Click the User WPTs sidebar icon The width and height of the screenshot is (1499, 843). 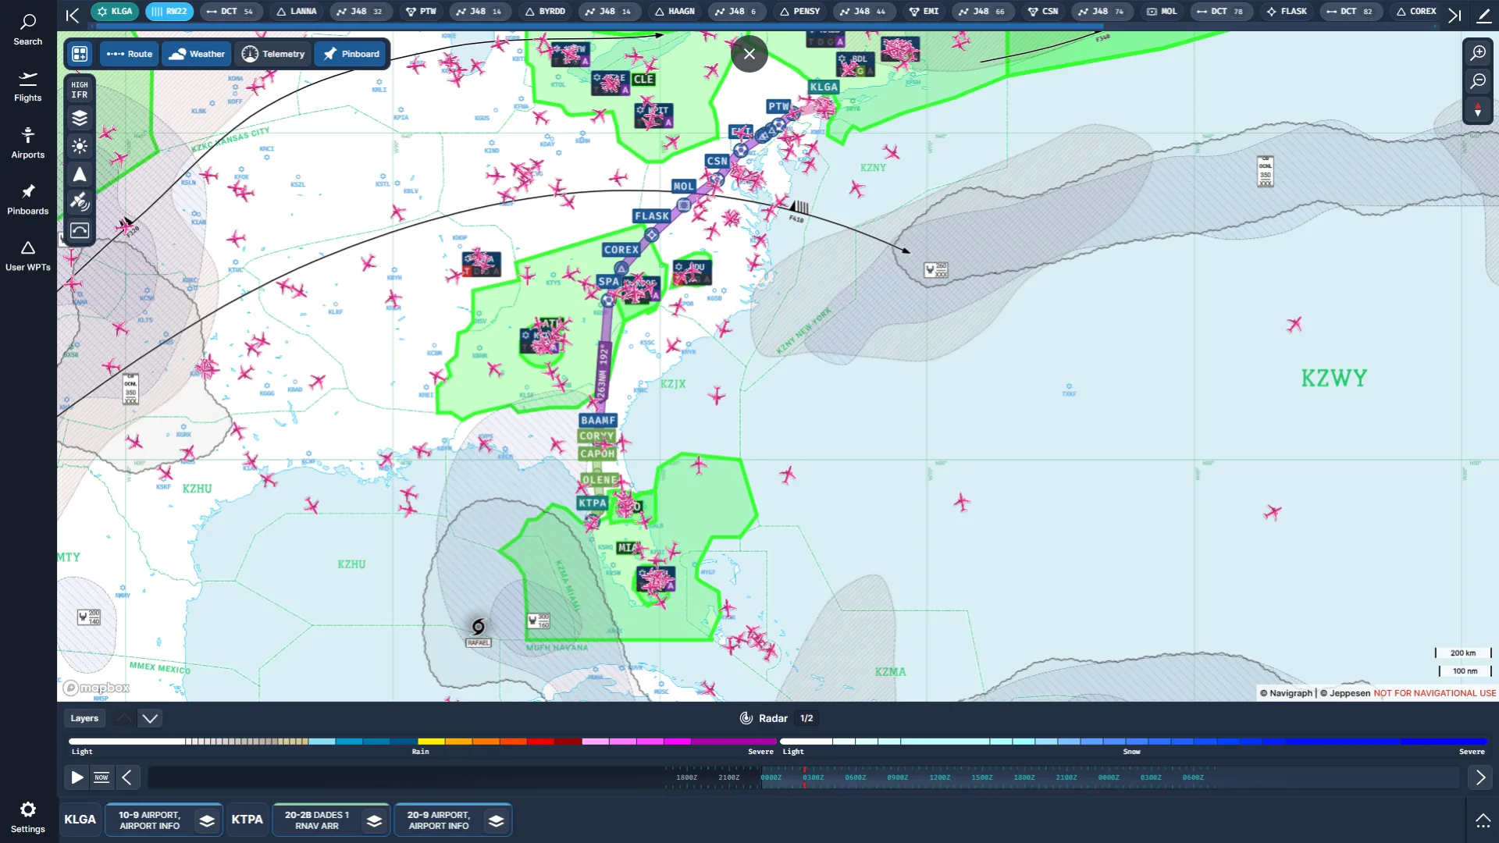coord(28,254)
